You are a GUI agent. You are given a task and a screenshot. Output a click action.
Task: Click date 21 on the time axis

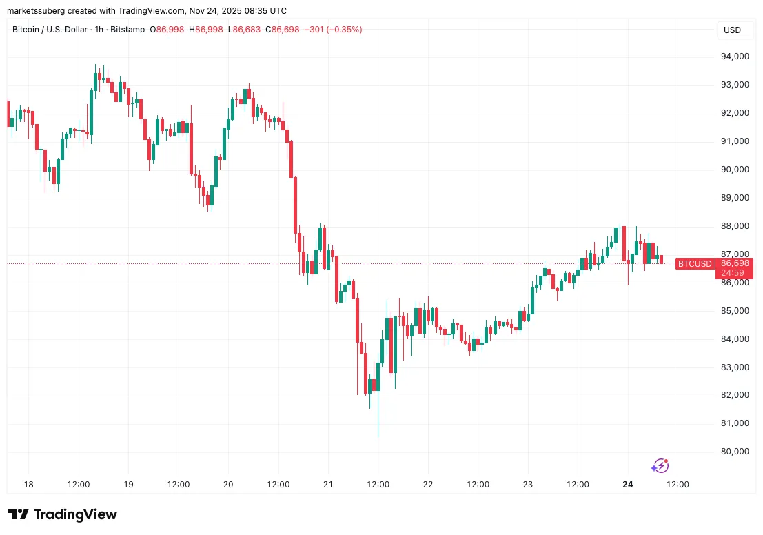pos(328,485)
